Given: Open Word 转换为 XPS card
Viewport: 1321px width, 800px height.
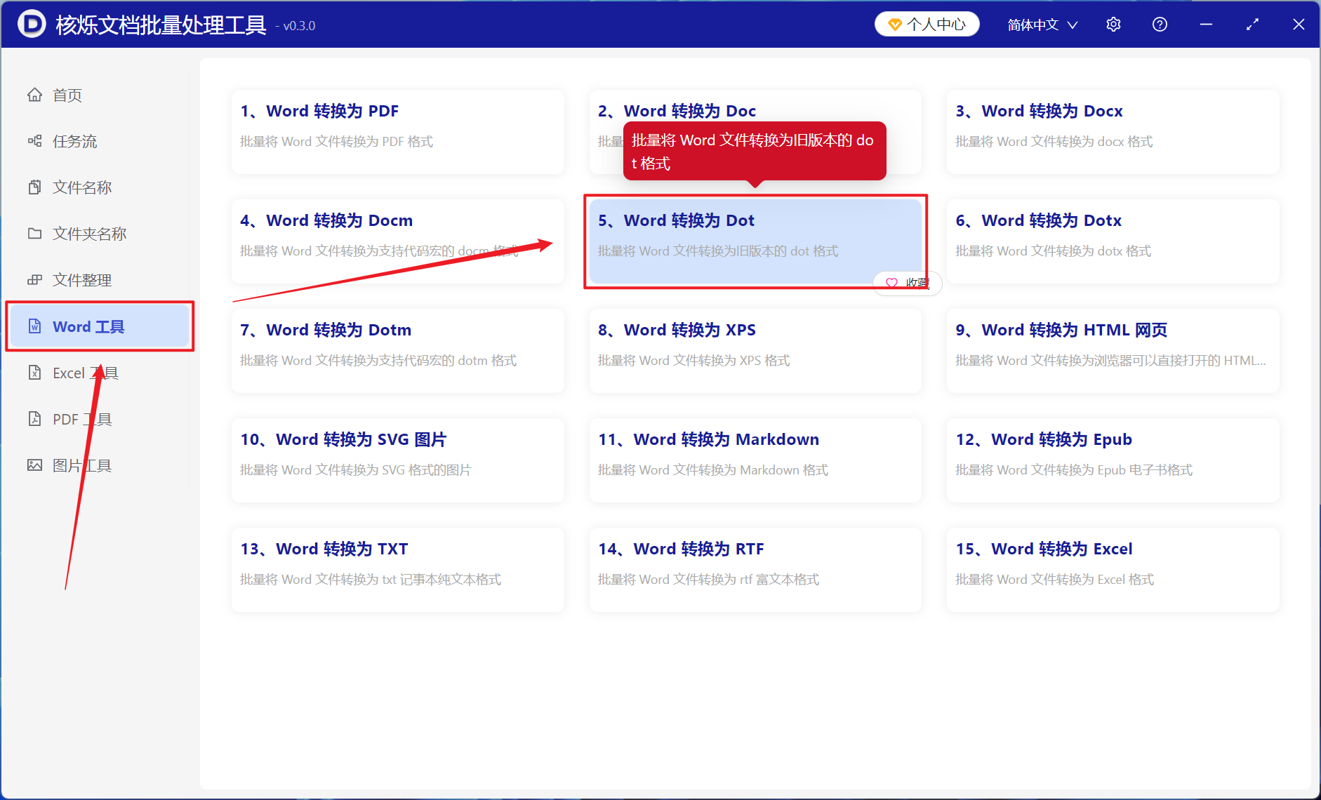Looking at the screenshot, I should point(755,350).
